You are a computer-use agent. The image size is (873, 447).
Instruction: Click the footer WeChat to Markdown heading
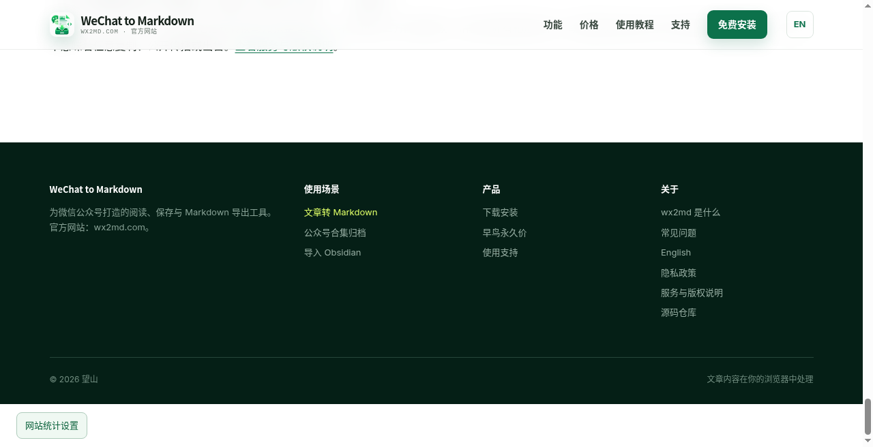[x=96, y=189]
